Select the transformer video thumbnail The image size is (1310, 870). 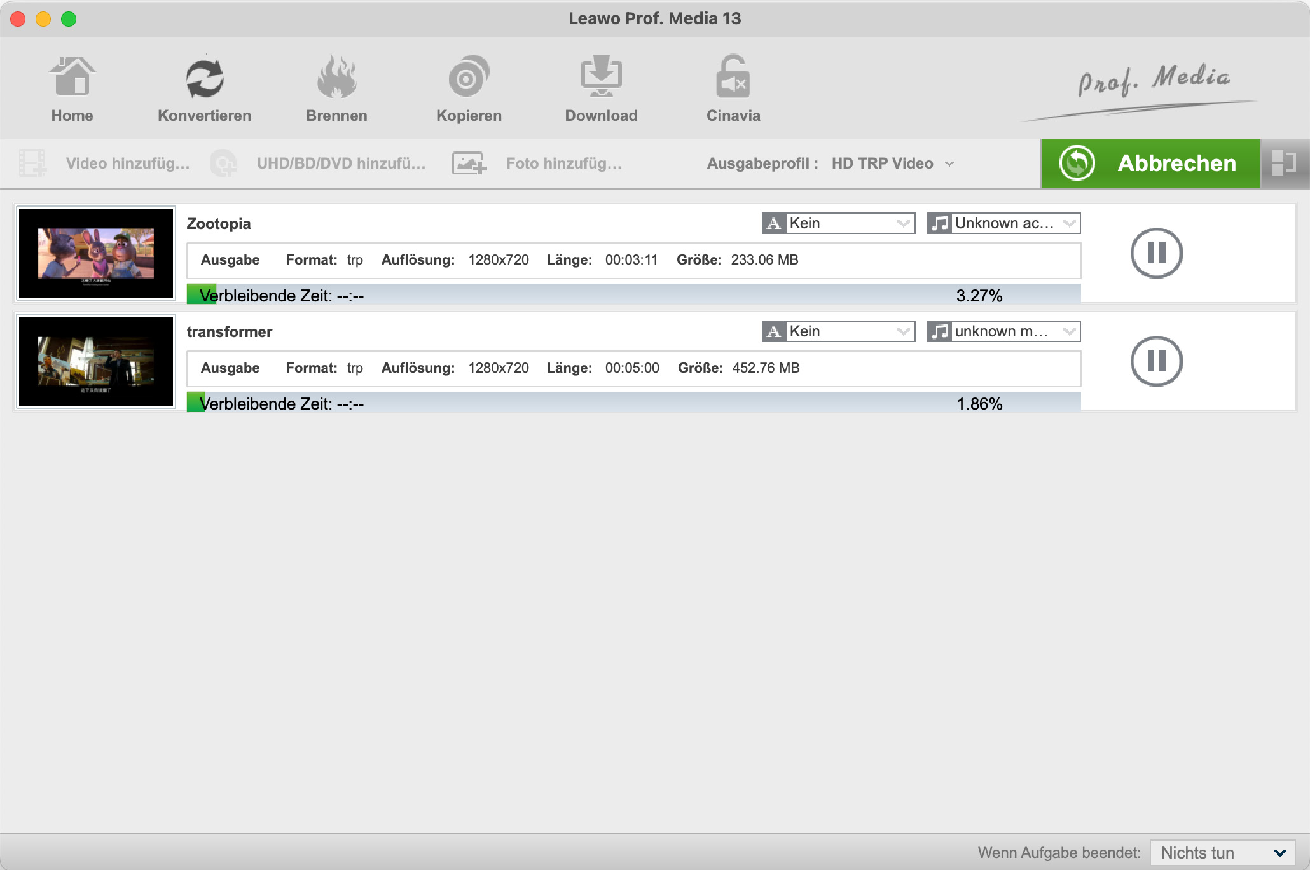click(96, 361)
